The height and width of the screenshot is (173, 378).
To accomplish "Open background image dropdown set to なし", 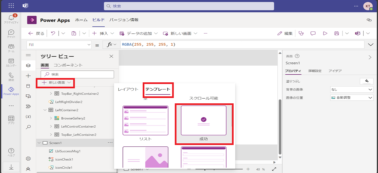I will tap(352, 89).
